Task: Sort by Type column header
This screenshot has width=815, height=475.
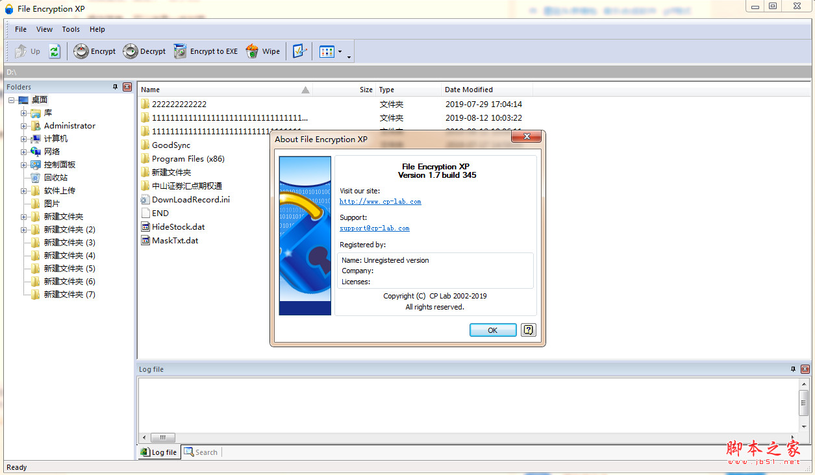Action: pos(408,90)
